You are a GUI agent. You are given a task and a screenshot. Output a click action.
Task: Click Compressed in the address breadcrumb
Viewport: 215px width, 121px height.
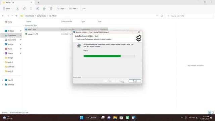click(x=41, y=16)
